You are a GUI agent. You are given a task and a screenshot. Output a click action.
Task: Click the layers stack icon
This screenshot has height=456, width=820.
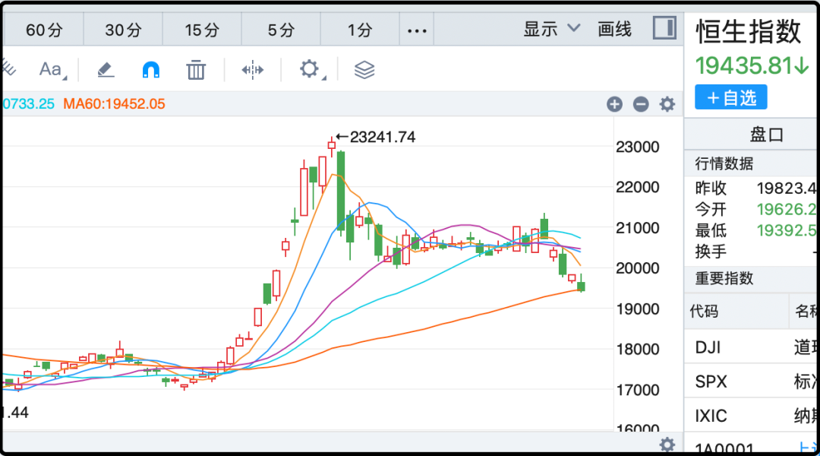coord(365,70)
